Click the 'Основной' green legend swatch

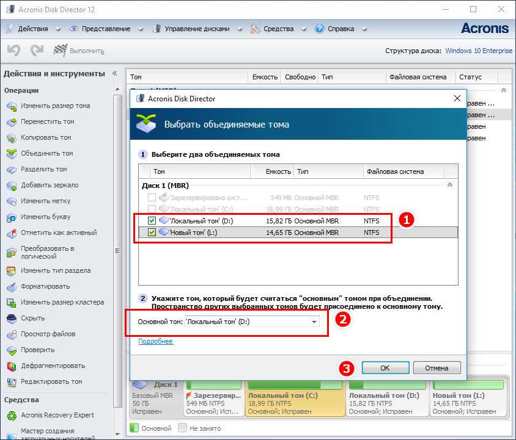click(134, 428)
